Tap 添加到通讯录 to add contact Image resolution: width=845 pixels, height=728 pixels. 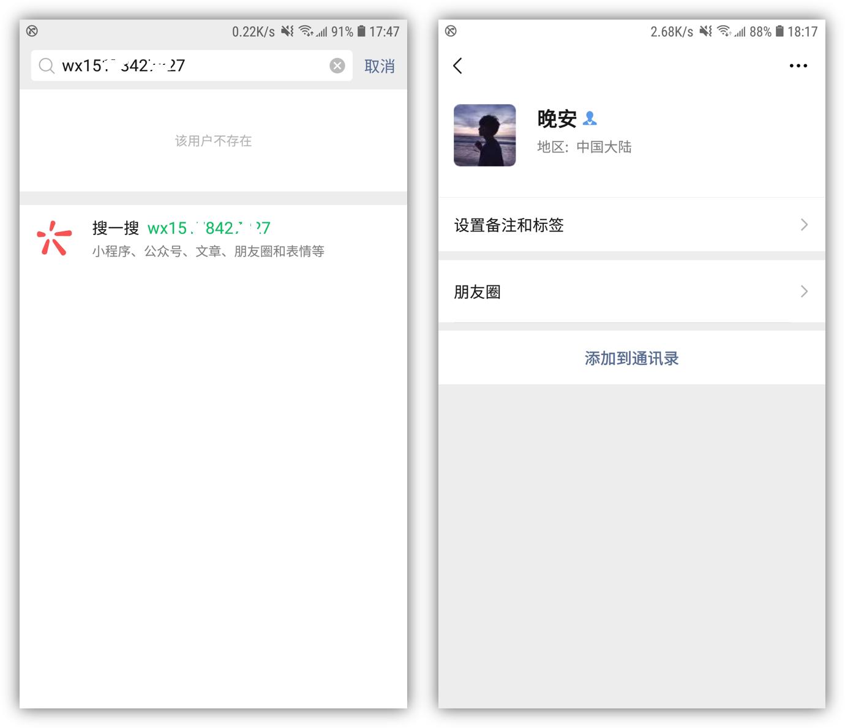point(631,358)
